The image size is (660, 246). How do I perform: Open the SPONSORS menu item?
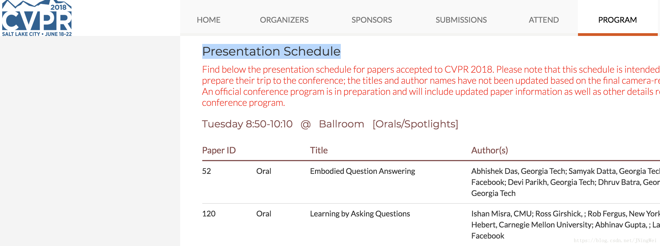(x=372, y=20)
